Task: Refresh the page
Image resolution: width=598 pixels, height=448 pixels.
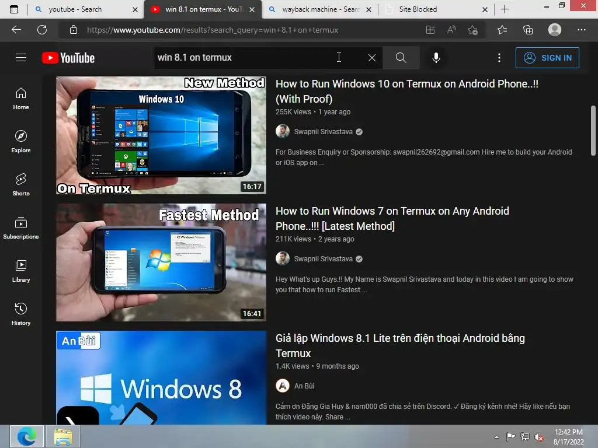Action: point(42,30)
